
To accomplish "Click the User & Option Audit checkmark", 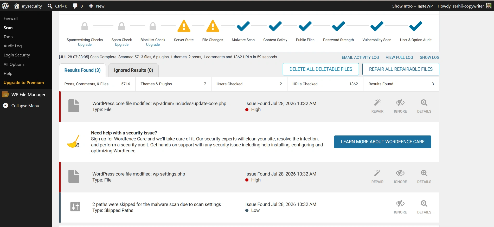I will 416,26.
